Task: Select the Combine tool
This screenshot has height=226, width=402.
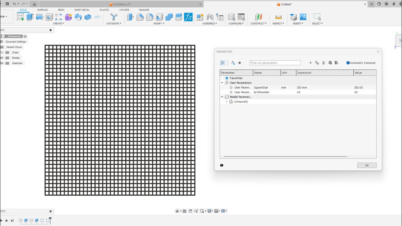Action: click(169, 17)
